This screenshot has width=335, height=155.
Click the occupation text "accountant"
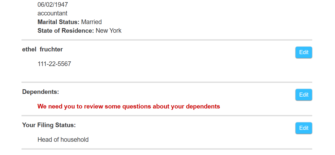(x=52, y=13)
